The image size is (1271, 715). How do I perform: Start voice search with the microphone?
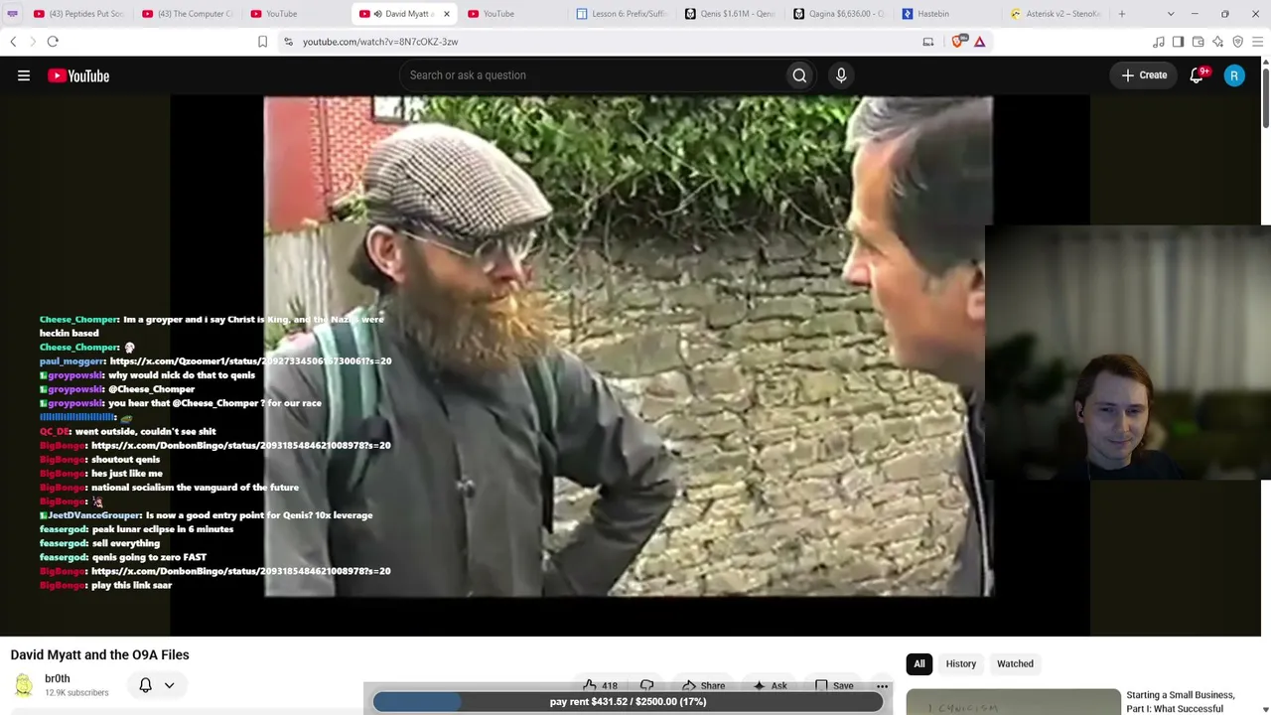(x=841, y=75)
